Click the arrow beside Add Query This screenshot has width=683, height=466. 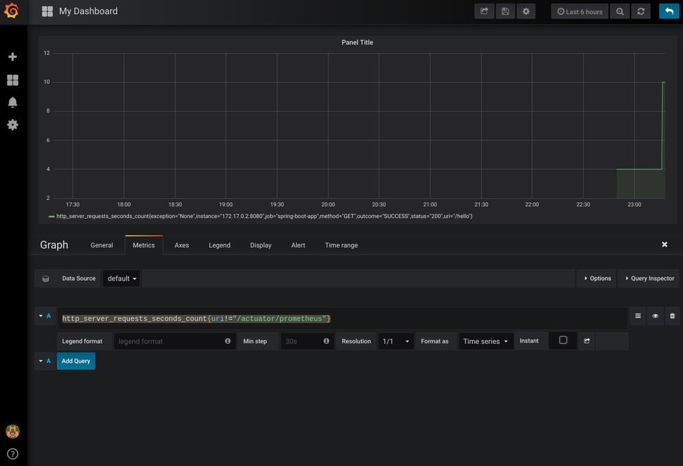41,361
